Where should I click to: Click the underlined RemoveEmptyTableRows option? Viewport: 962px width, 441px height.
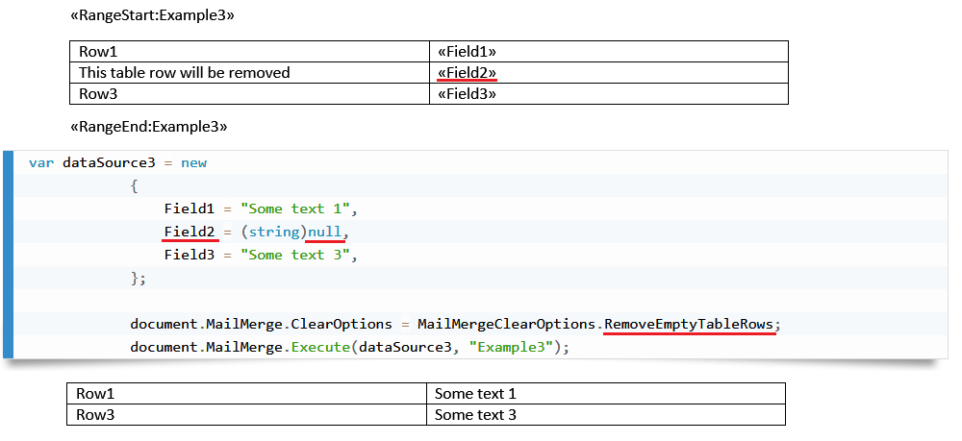pos(689,324)
